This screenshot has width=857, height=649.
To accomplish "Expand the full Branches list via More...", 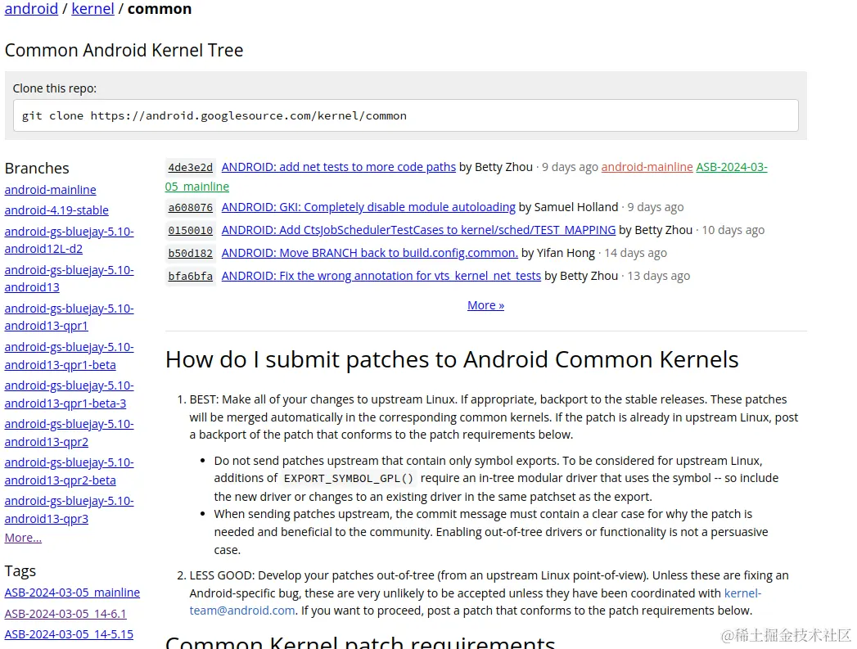I will [22, 537].
